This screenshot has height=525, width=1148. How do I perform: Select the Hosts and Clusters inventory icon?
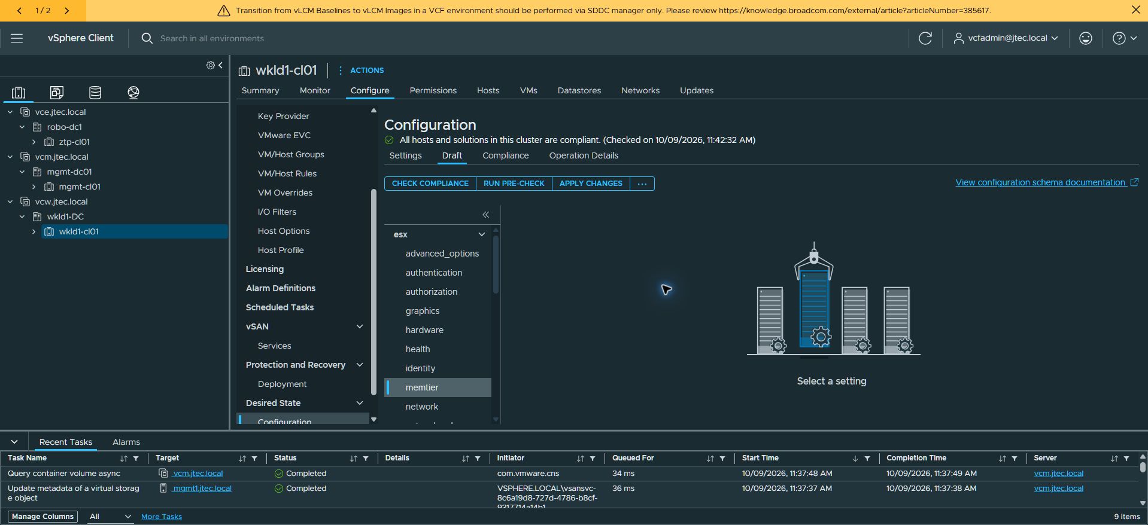(x=19, y=92)
